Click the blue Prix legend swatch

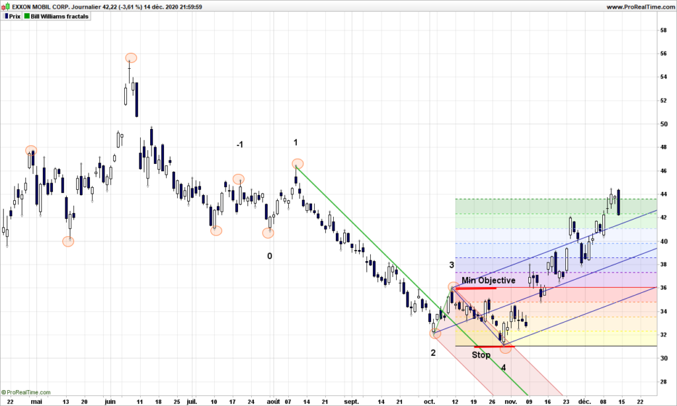tap(6, 17)
